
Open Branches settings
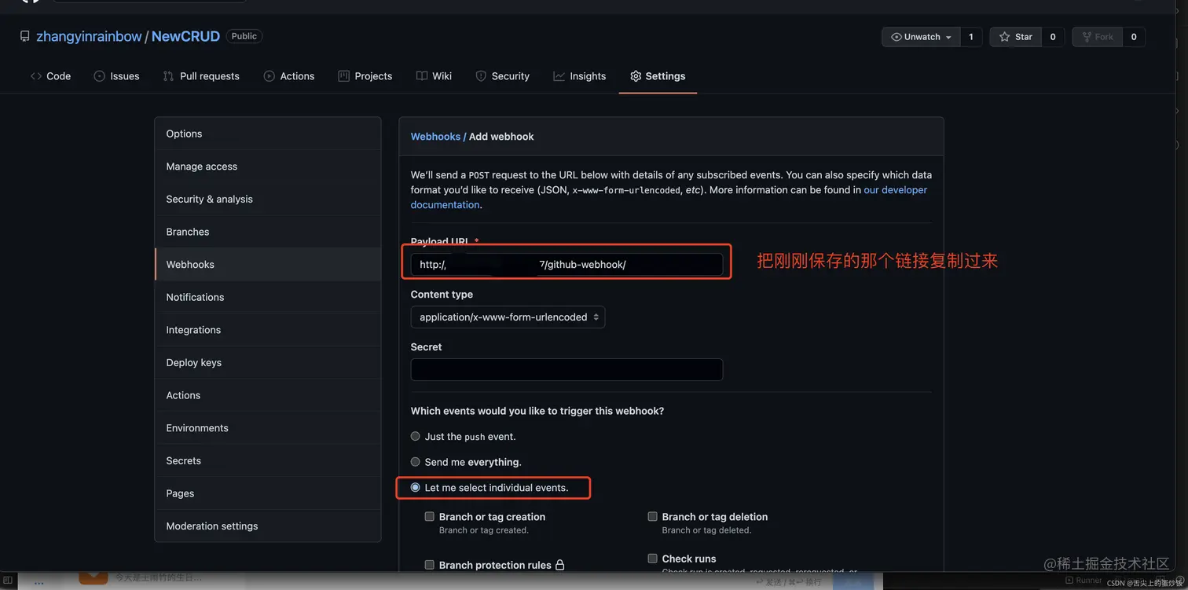click(x=268, y=232)
